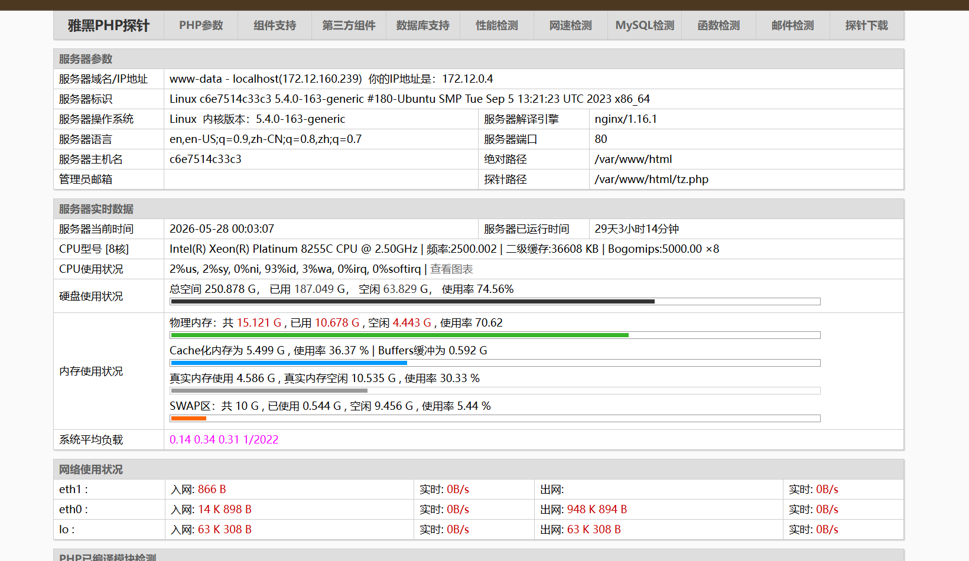Click the lo outbound 63 K 308 B value
Screen dimensions: 969x561
pyautogui.click(x=594, y=529)
